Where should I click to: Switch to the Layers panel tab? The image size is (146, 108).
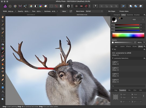coord(122,46)
